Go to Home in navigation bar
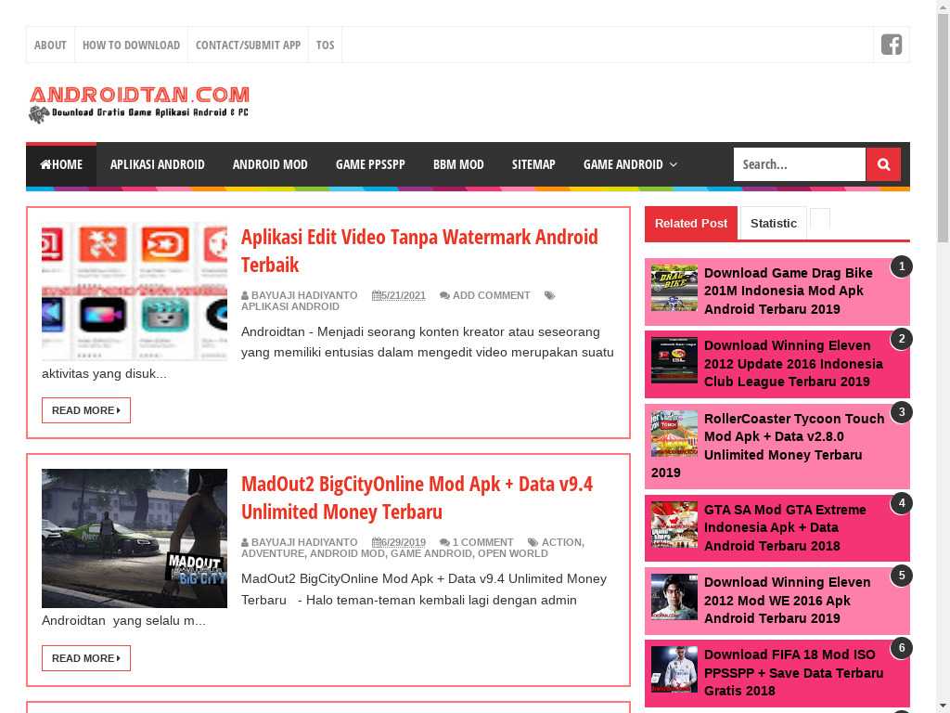This screenshot has width=950, height=713. pos(61,164)
